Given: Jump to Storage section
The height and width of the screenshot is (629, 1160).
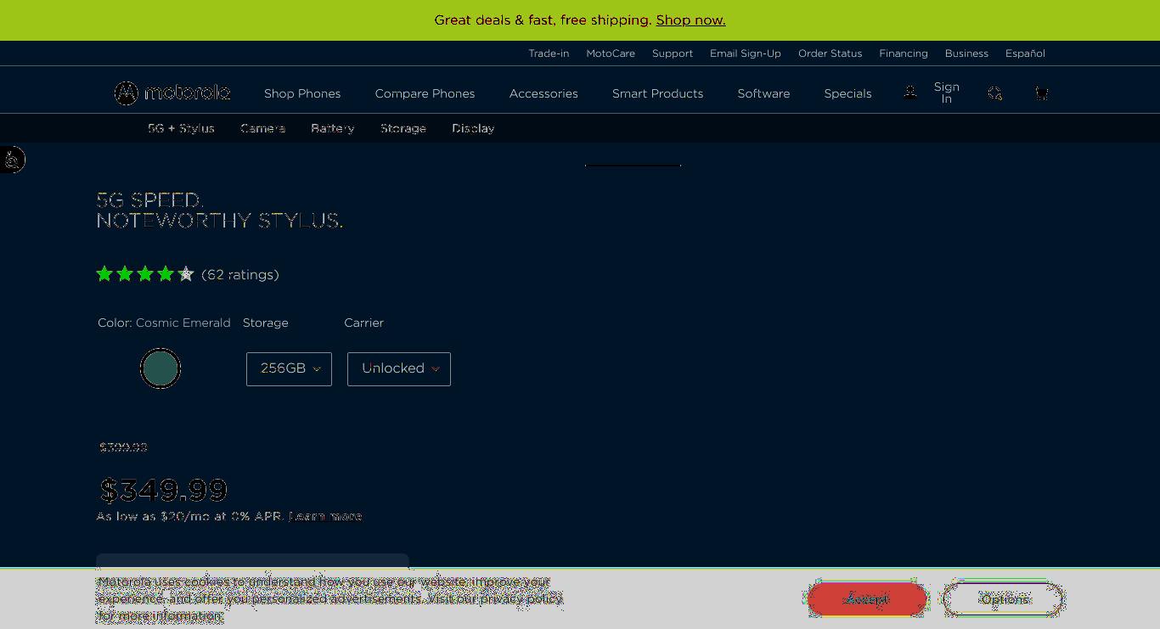Looking at the screenshot, I should tap(403, 128).
